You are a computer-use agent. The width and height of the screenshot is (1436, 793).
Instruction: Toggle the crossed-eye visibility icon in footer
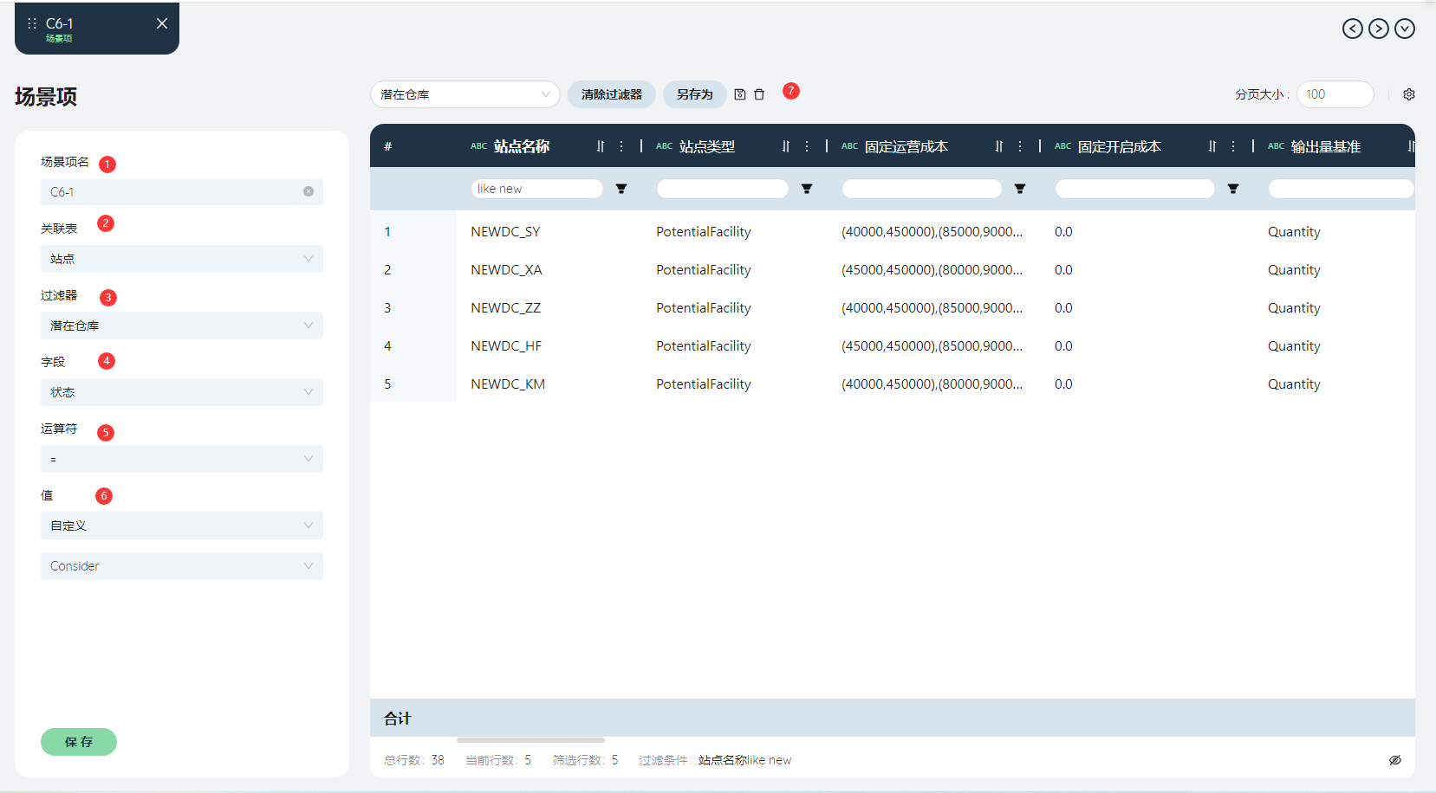[x=1395, y=760]
